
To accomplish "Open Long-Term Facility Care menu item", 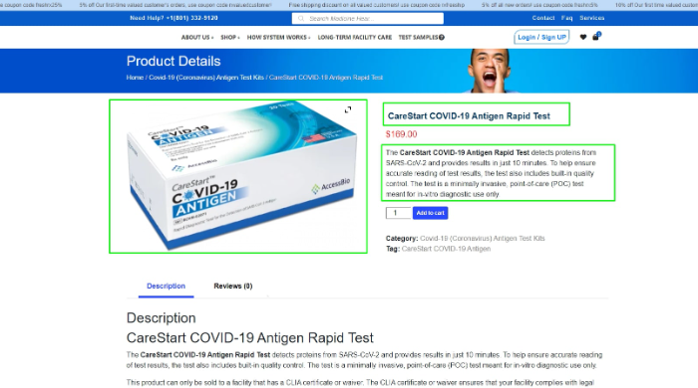I will coord(355,37).
